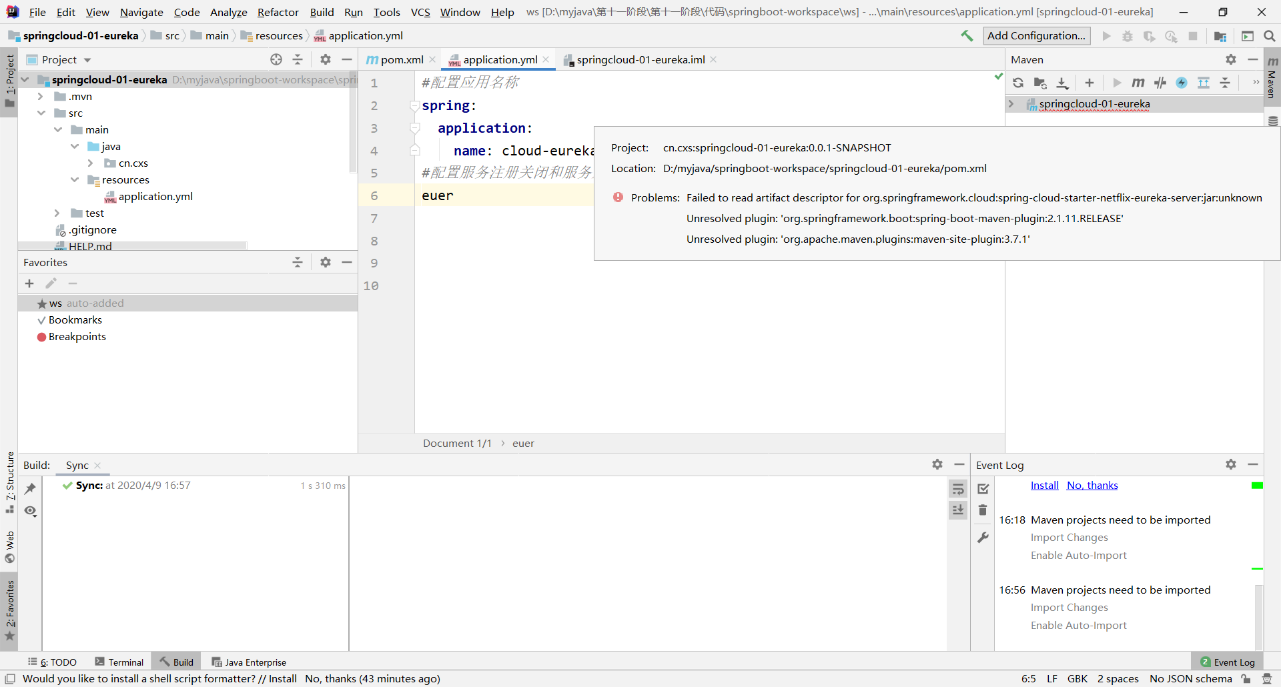Open the VCS menu
This screenshot has width=1281, height=687.
420,12
